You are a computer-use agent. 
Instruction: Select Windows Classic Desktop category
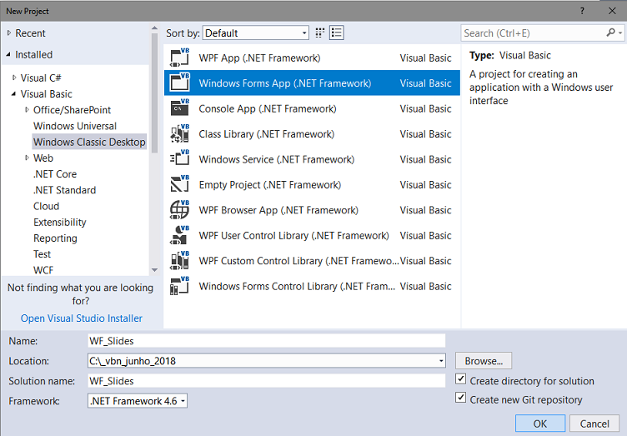tap(89, 142)
